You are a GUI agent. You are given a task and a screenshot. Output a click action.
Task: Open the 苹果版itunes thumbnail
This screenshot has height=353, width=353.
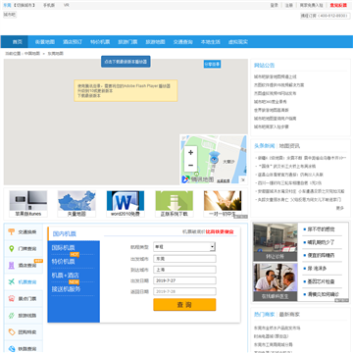pos(28,204)
